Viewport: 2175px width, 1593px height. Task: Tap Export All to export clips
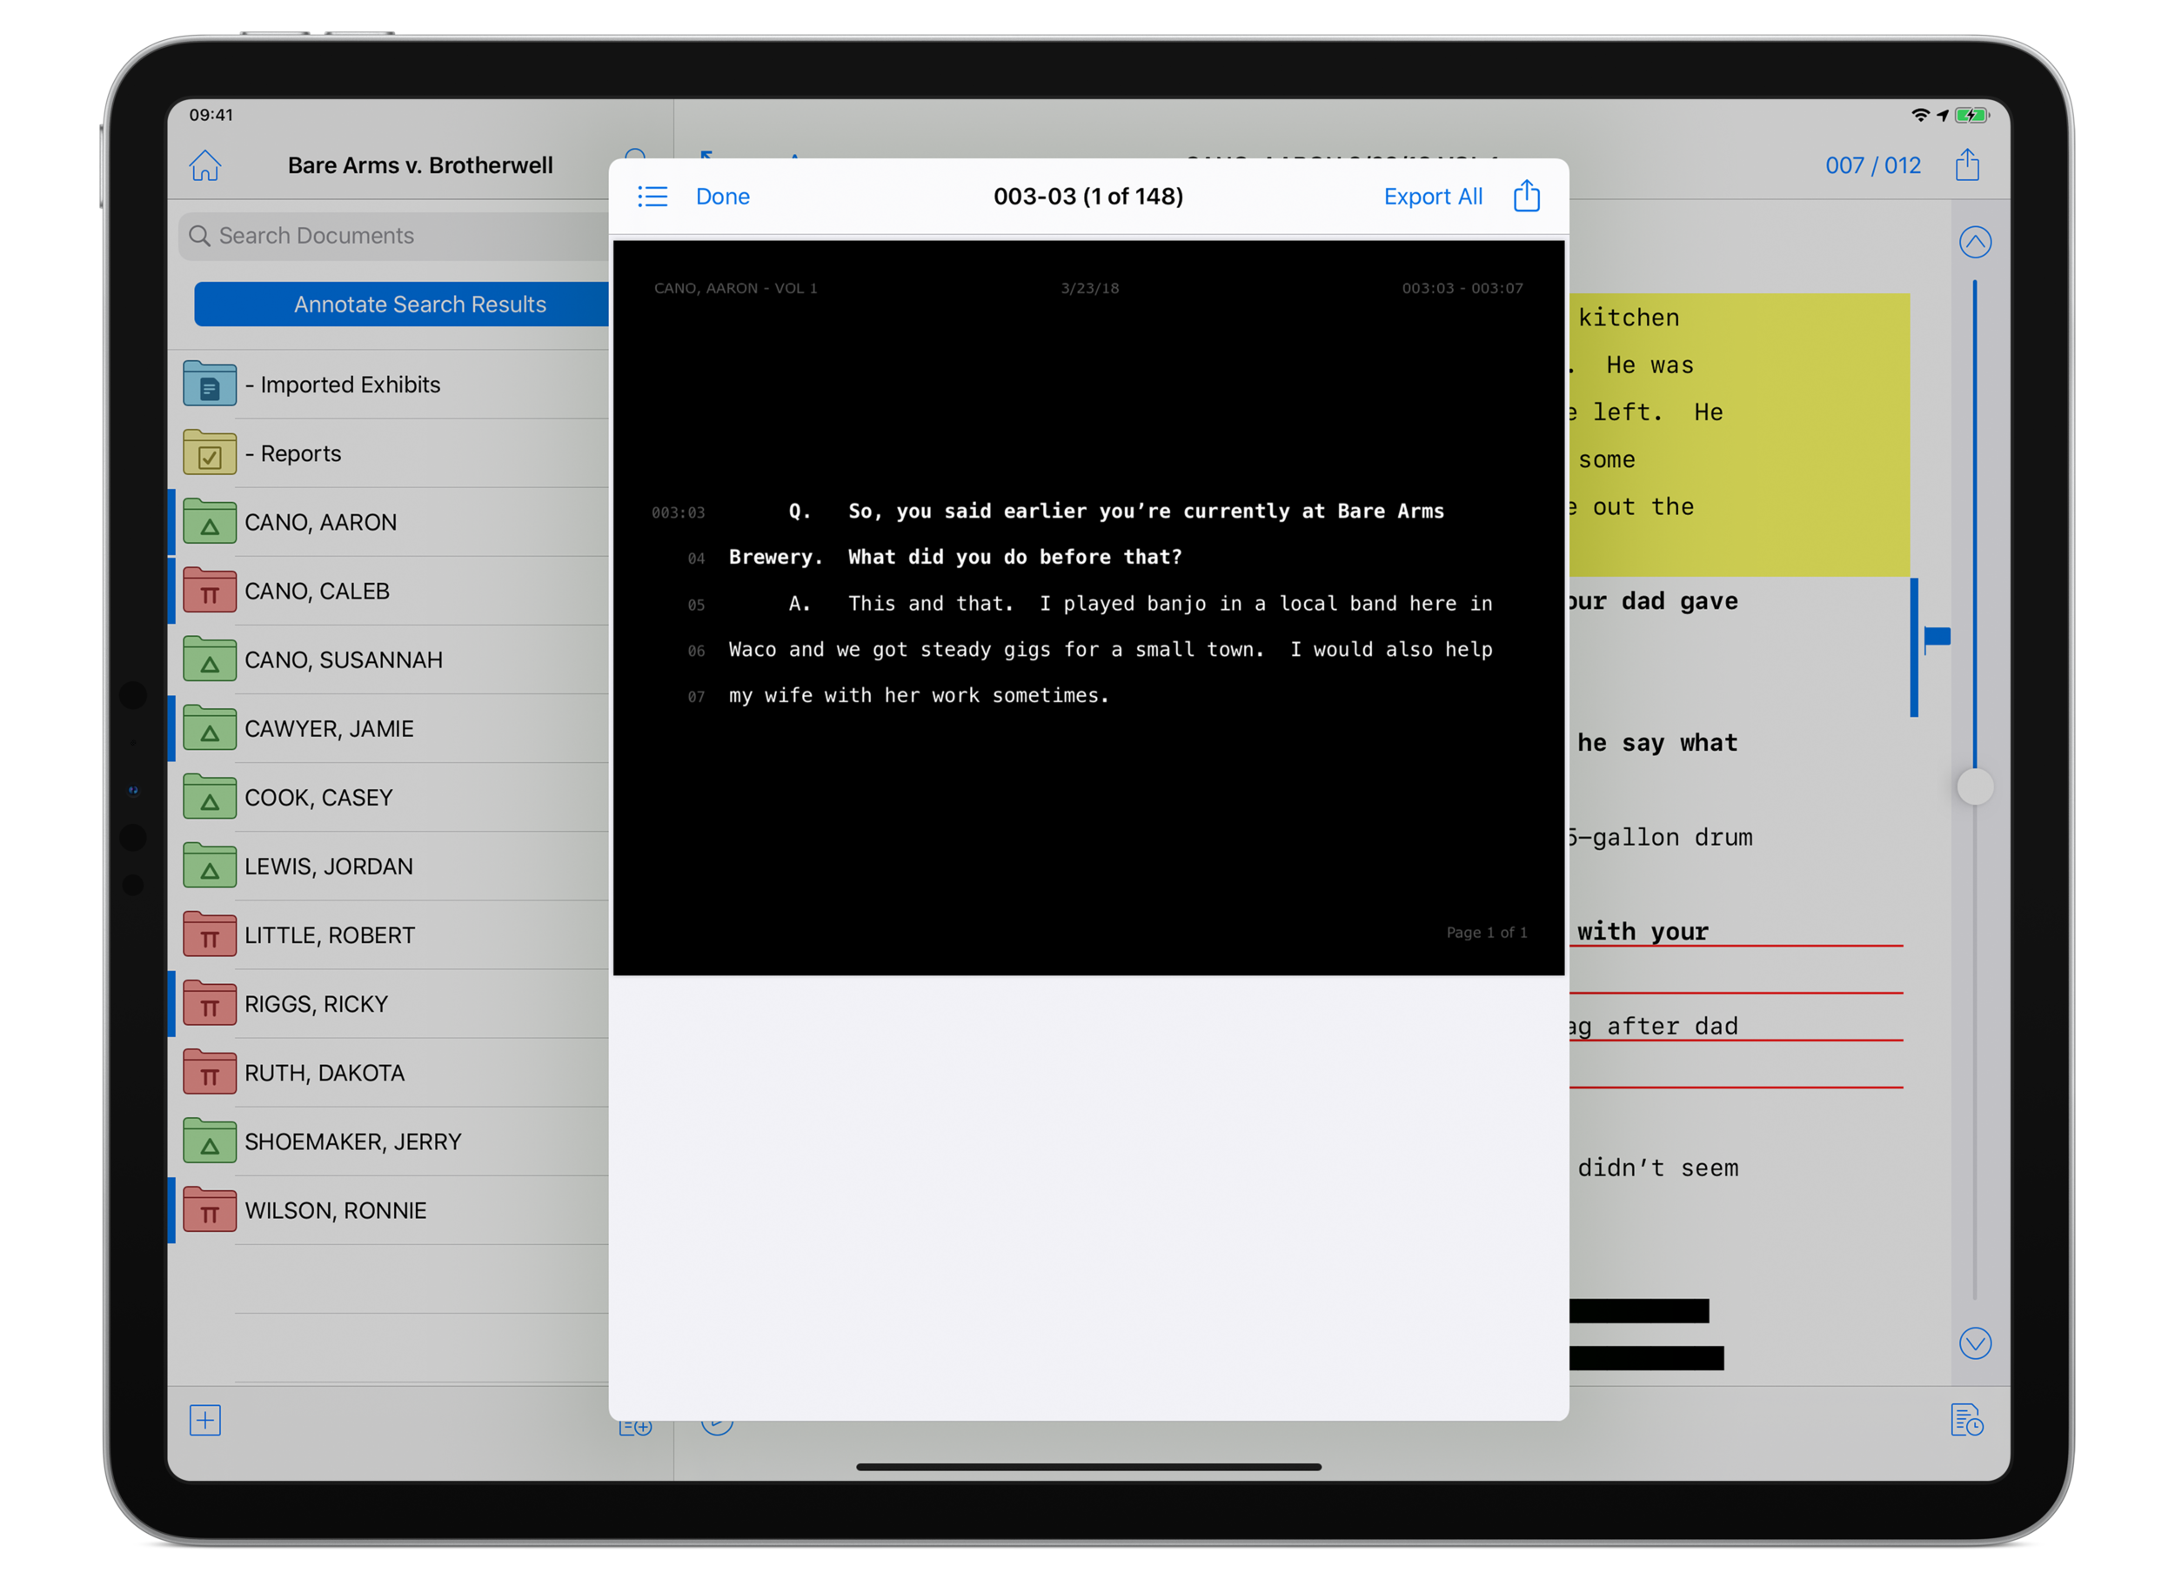tap(1433, 196)
